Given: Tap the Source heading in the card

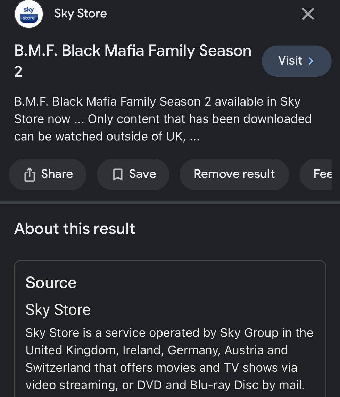Looking at the screenshot, I should pos(51,283).
